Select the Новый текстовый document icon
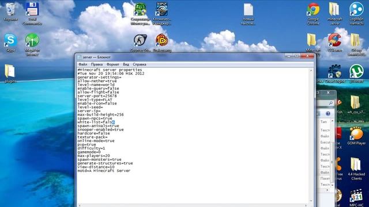This screenshot has width=369, height=207. 248,14
